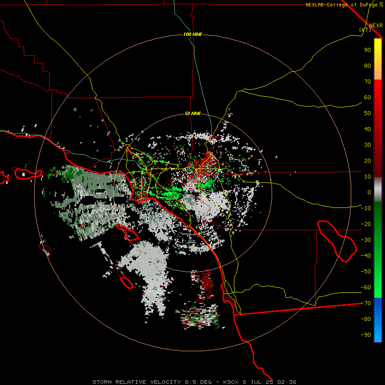The image size is (385, 385).
Task: Click the -90 value on the velocity scale
Action: pyautogui.click(x=366, y=335)
